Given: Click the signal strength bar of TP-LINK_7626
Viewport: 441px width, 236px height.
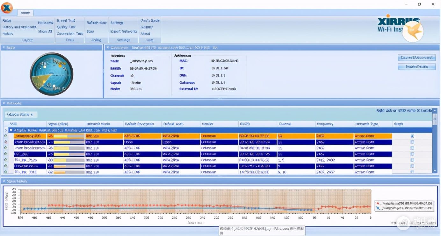Looking at the screenshot, I should [69, 160].
